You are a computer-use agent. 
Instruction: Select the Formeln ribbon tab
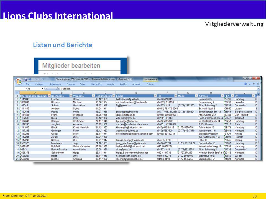71,84
